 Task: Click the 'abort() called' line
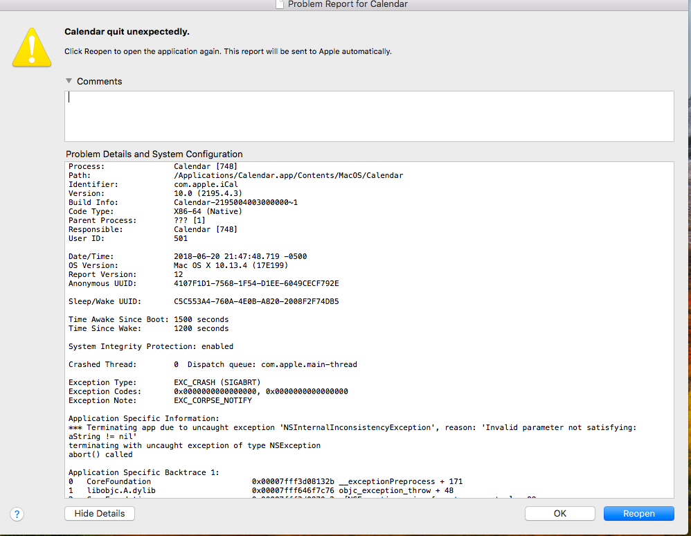coord(100,454)
